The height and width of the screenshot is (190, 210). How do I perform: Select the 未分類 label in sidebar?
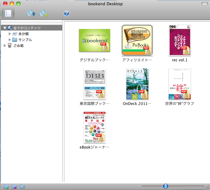click(23, 34)
